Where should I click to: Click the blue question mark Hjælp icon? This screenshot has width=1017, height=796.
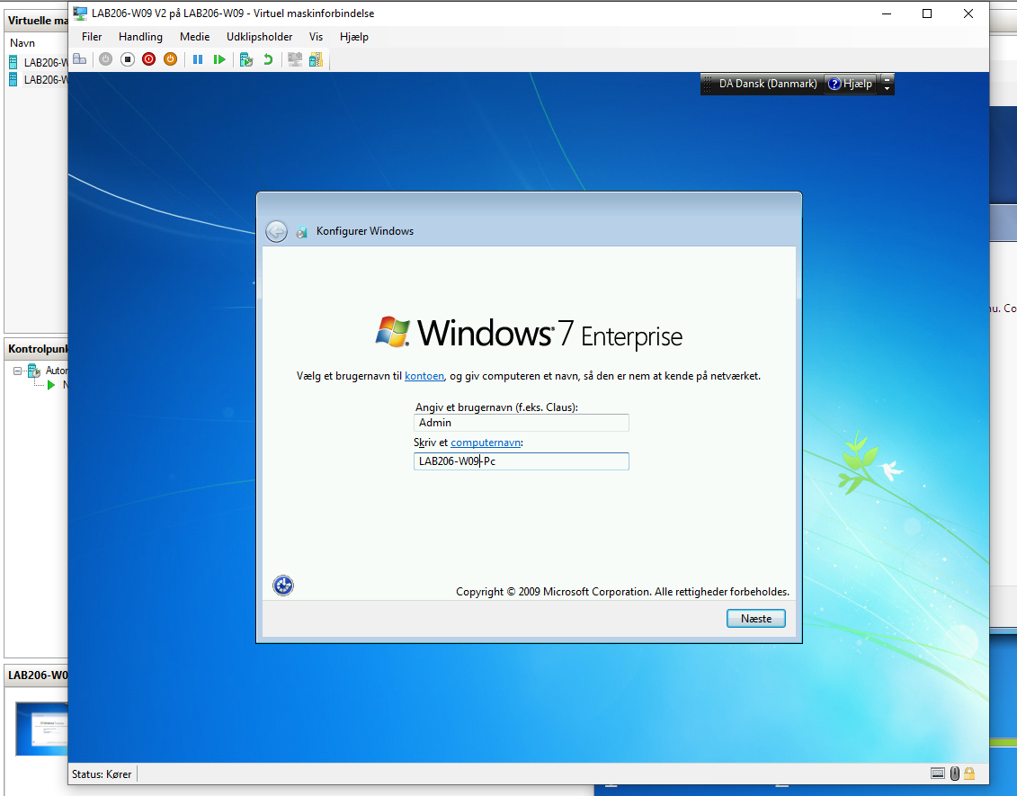[x=834, y=84]
